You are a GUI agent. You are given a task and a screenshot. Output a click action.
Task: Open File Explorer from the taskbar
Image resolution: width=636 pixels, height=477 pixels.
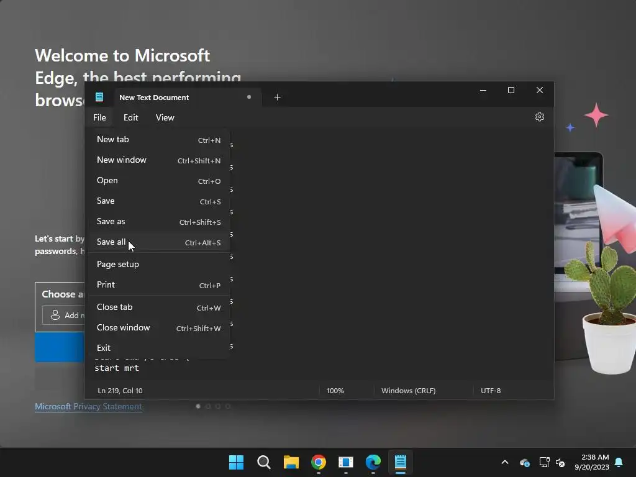tap(291, 462)
